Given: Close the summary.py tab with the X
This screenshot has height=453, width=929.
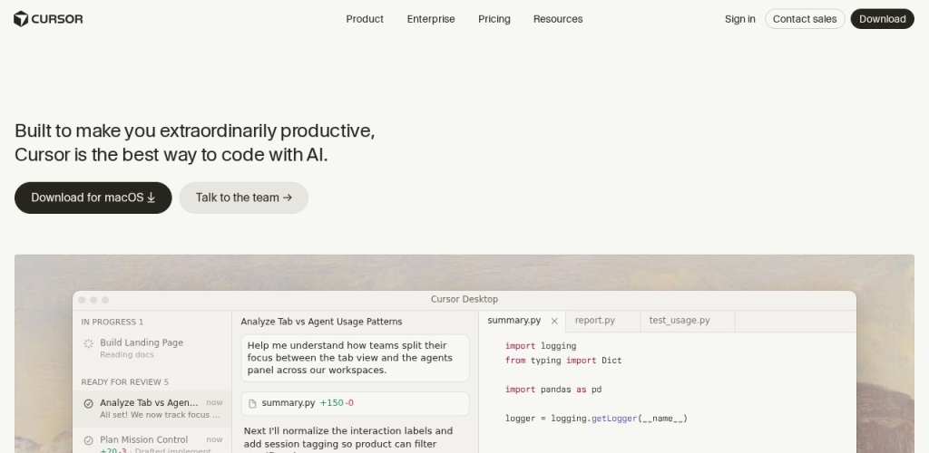Looking at the screenshot, I should pos(554,321).
